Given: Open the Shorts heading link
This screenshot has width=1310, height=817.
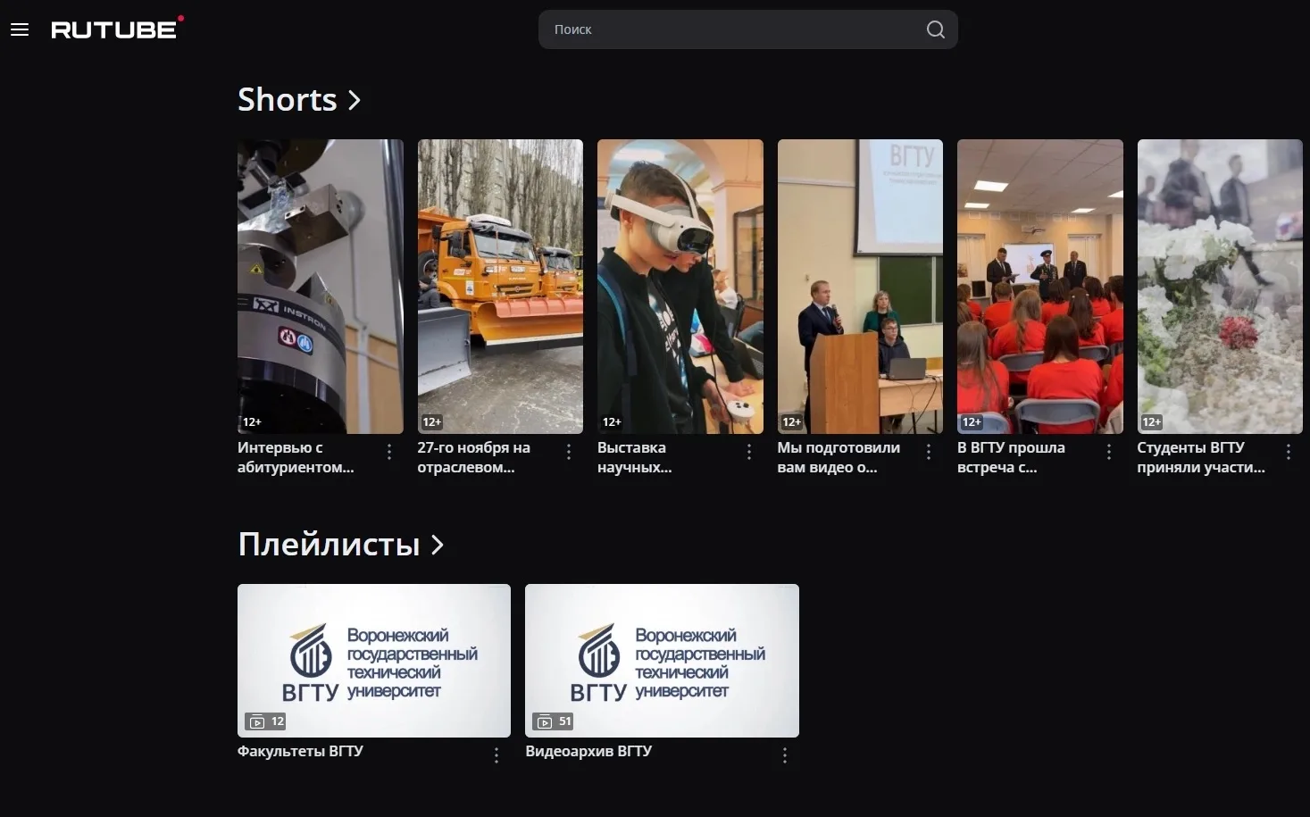Looking at the screenshot, I should point(287,100).
